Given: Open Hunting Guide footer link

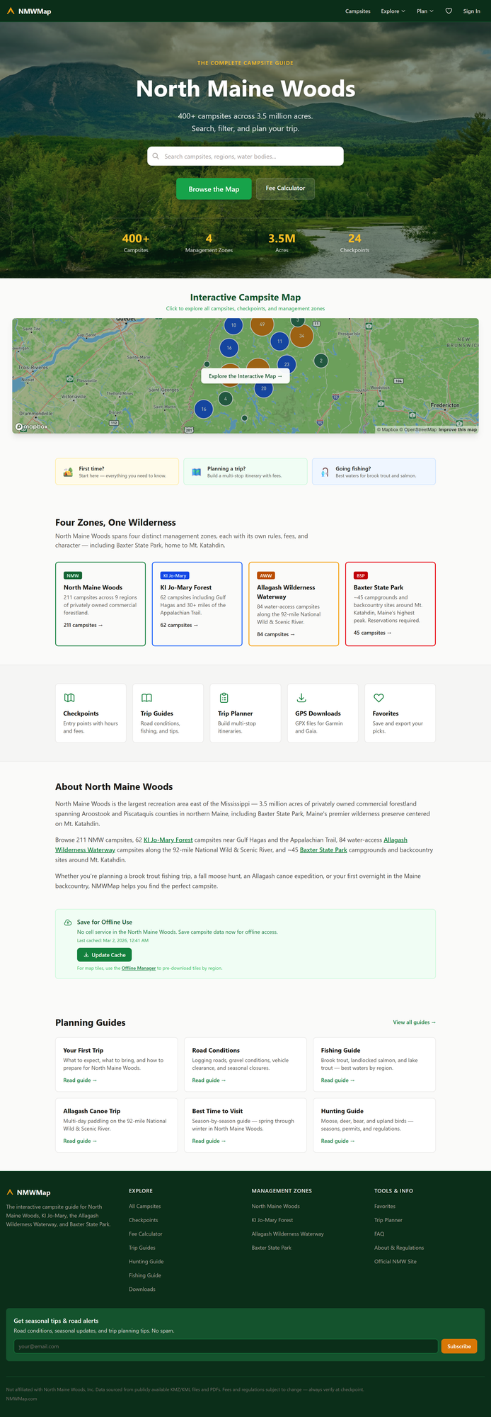Looking at the screenshot, I should coord(146,1261).
